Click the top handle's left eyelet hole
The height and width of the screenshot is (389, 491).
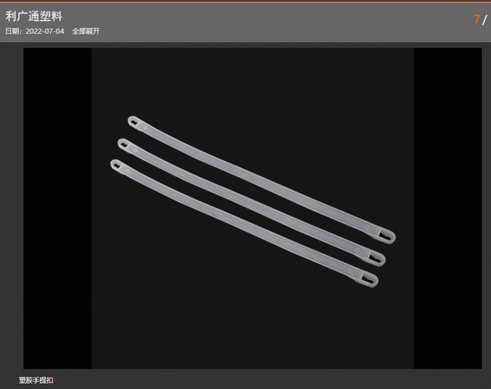134,122
